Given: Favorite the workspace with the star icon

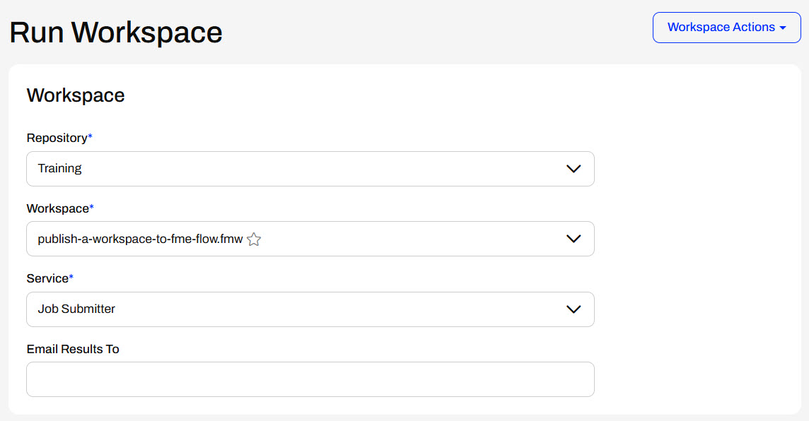Looking at the screenshot, I should click(254, 239).
